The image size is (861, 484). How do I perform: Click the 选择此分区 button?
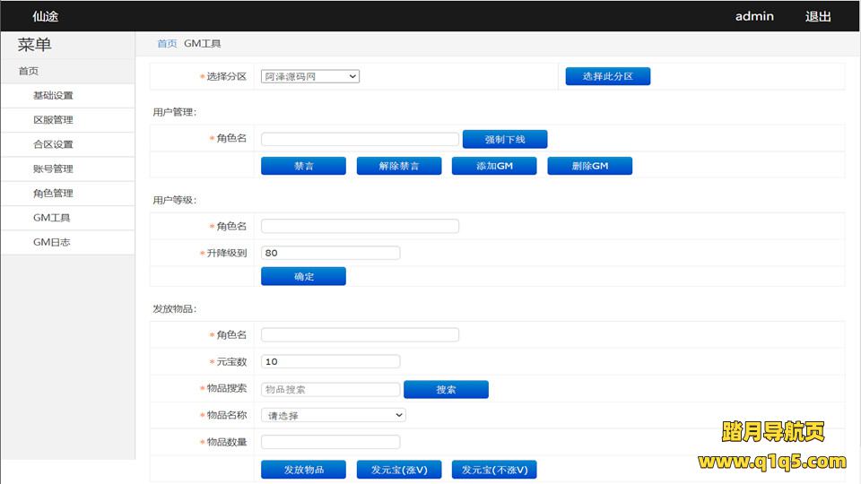pos(607,77)
